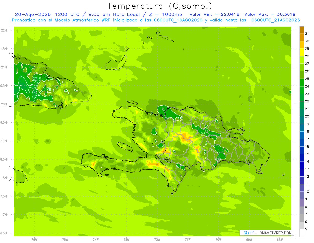Image resolution: width=314 pixels, height=243 pixels.
Task: Click the 70W longitude label
Action: coord(218,240)
